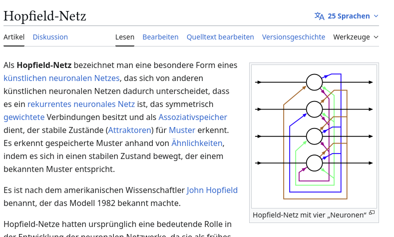Image resolution: width=394 pixels, height=237 pixels.
Task: Open the Bearbeiten edit tab
Action: [160, 37]
